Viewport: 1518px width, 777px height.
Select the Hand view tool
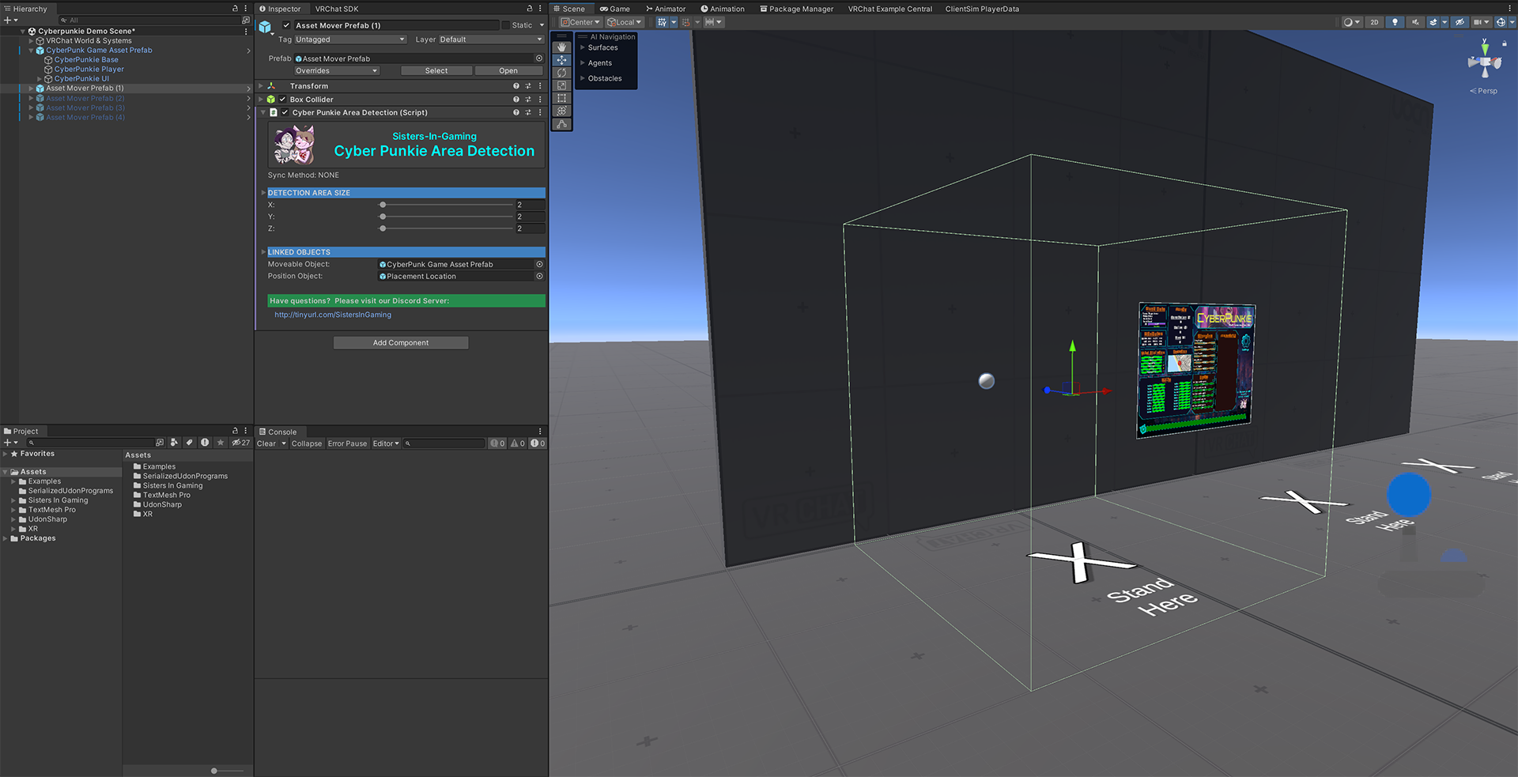[561, 47]
